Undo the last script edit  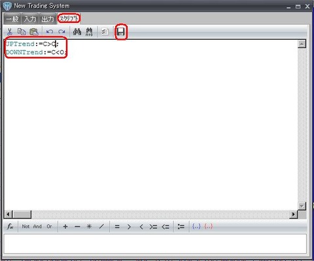point(50,32)
